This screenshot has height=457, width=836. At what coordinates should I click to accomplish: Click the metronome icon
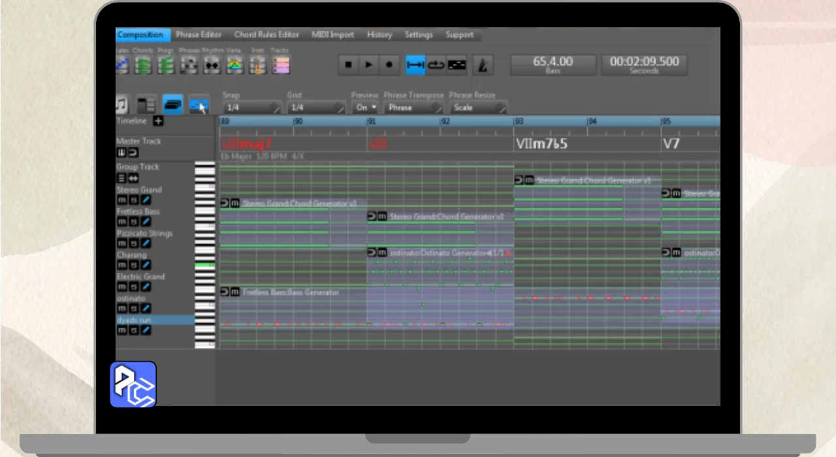483,65
